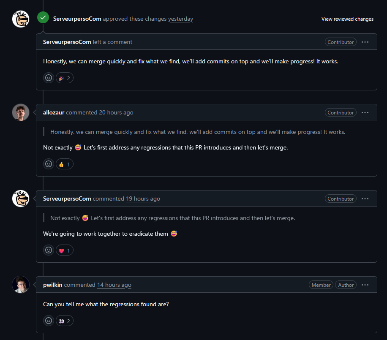
Task: Toggle the heart reaction on ServeurpersoCom's reply
Action: click(x=65, y=250)
